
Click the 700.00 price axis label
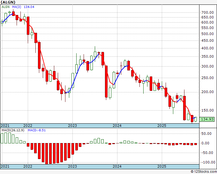(x=207, y=12)
